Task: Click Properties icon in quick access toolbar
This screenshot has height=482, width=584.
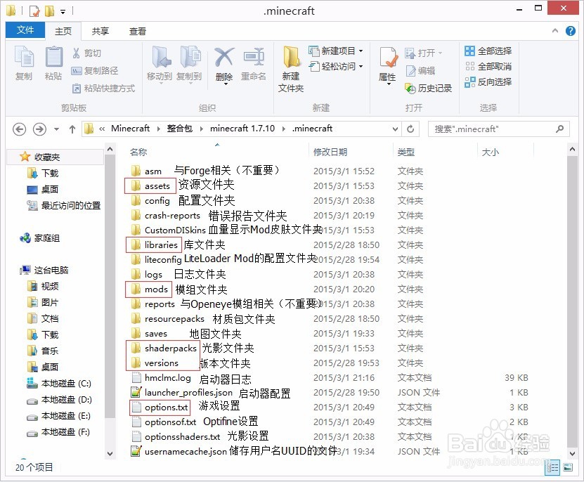Action: point(34,11)
